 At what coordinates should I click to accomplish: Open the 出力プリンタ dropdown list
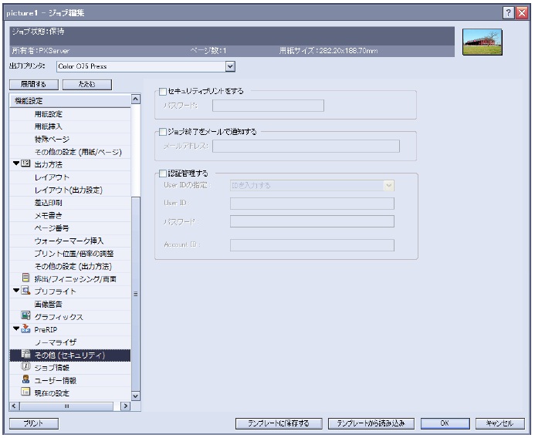pyautogui.click(x=240, y=67)
